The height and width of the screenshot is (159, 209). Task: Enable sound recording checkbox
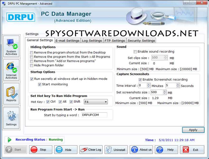[135, 51]
